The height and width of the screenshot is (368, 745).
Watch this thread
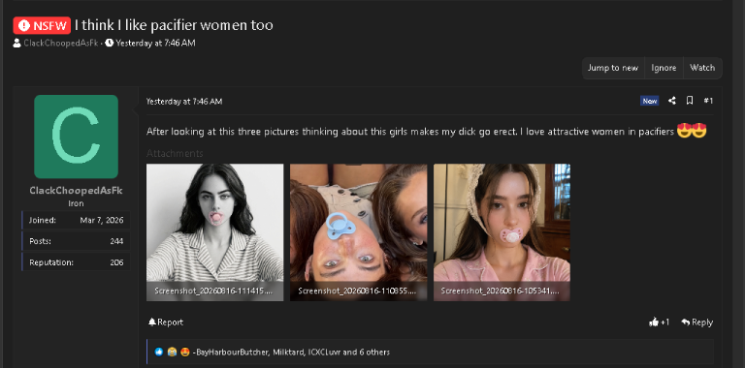[x=702, y=68]
